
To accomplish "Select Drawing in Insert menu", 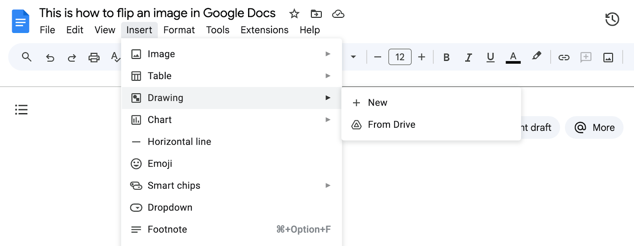I will (x=231, y=98).
